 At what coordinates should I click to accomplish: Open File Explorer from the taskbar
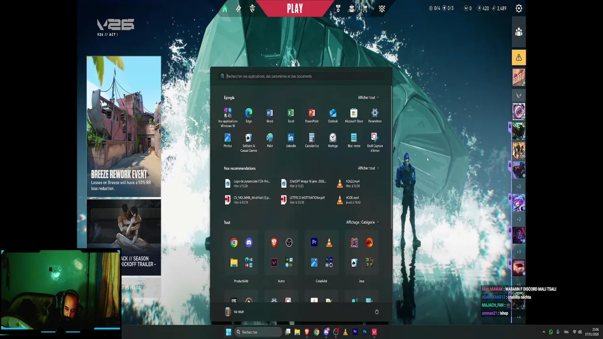click(297, 332)
